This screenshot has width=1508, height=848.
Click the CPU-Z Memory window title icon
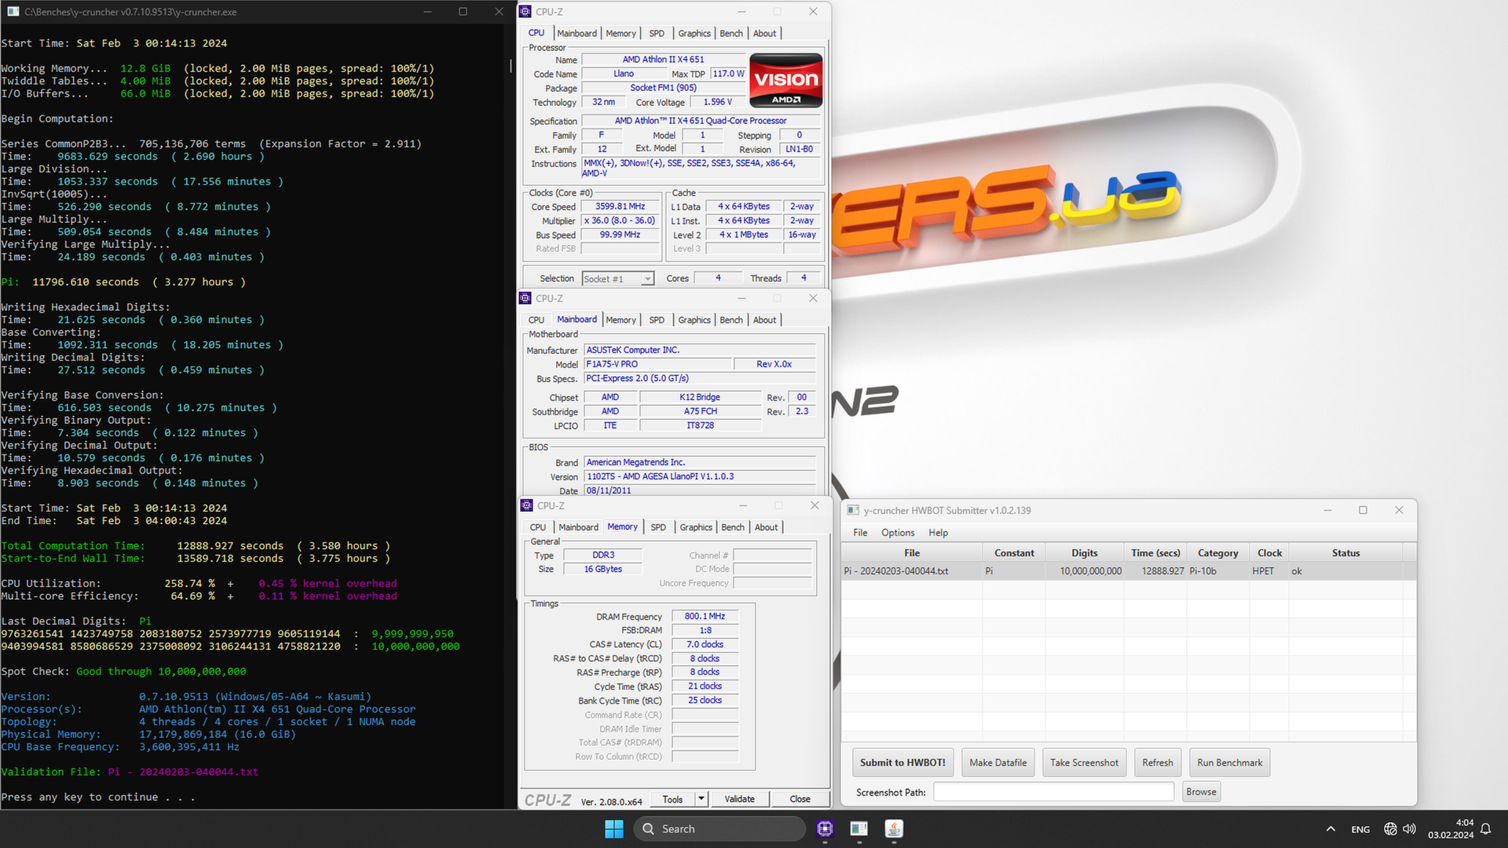pyautogui.click(x=527, y=506)
